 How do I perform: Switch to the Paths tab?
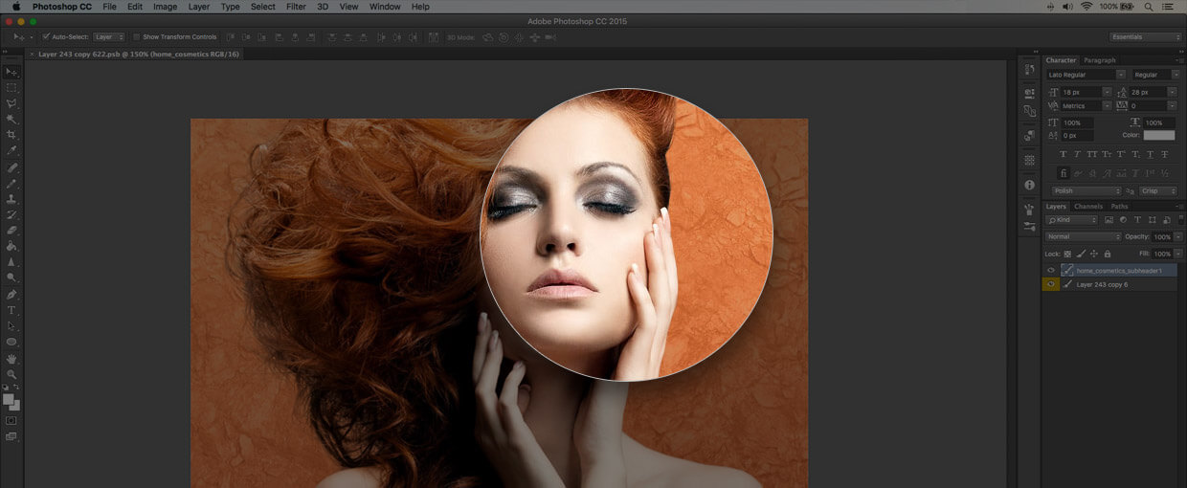(1119, 207)
